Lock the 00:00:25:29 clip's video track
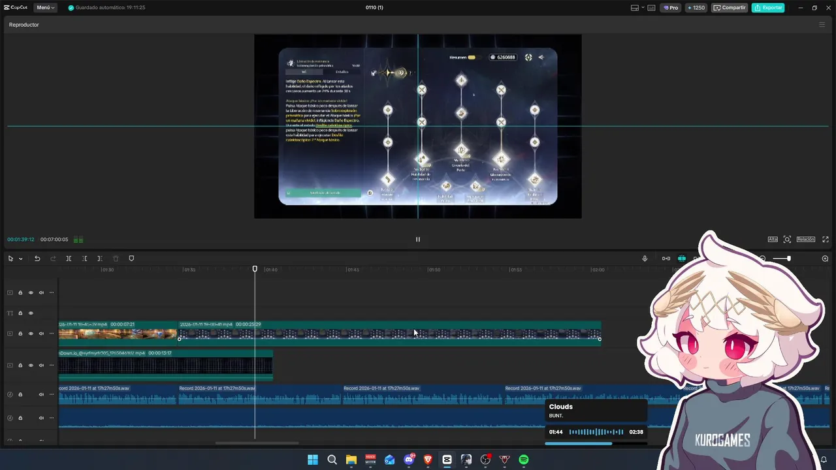Screen dimensions: 836x470 pyautogui.click(x=20, y=334)
